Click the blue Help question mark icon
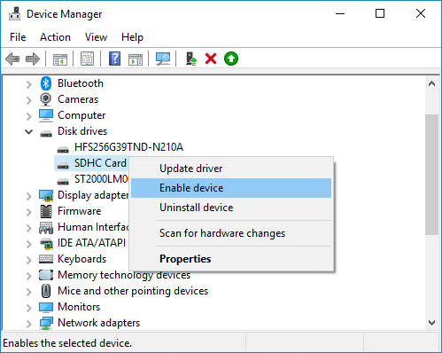The image size is (442, 353). tap(114, 59)
